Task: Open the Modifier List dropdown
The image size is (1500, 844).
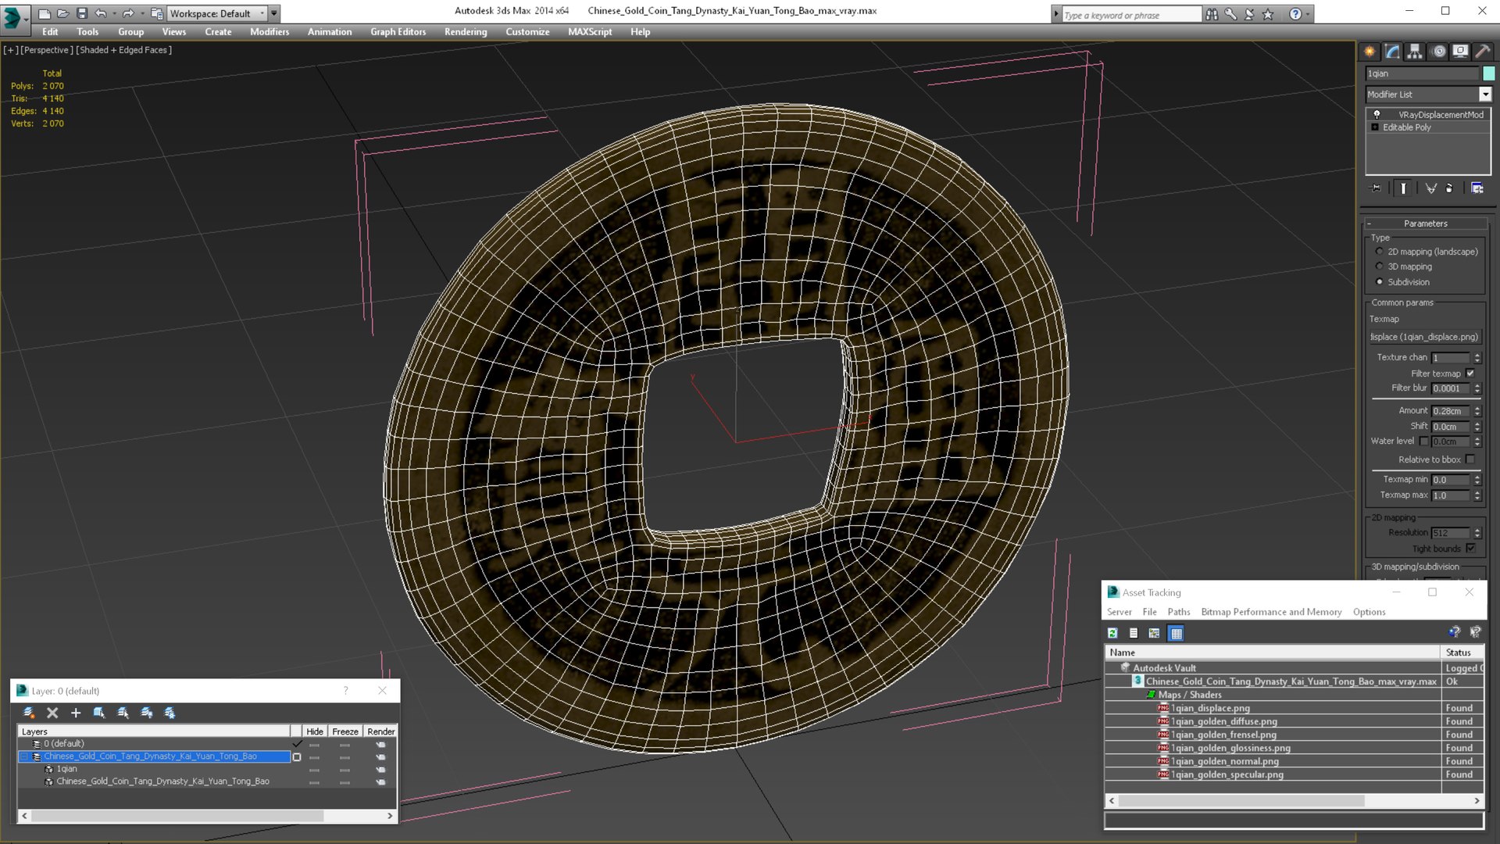Action: [x=1484, y=95]
